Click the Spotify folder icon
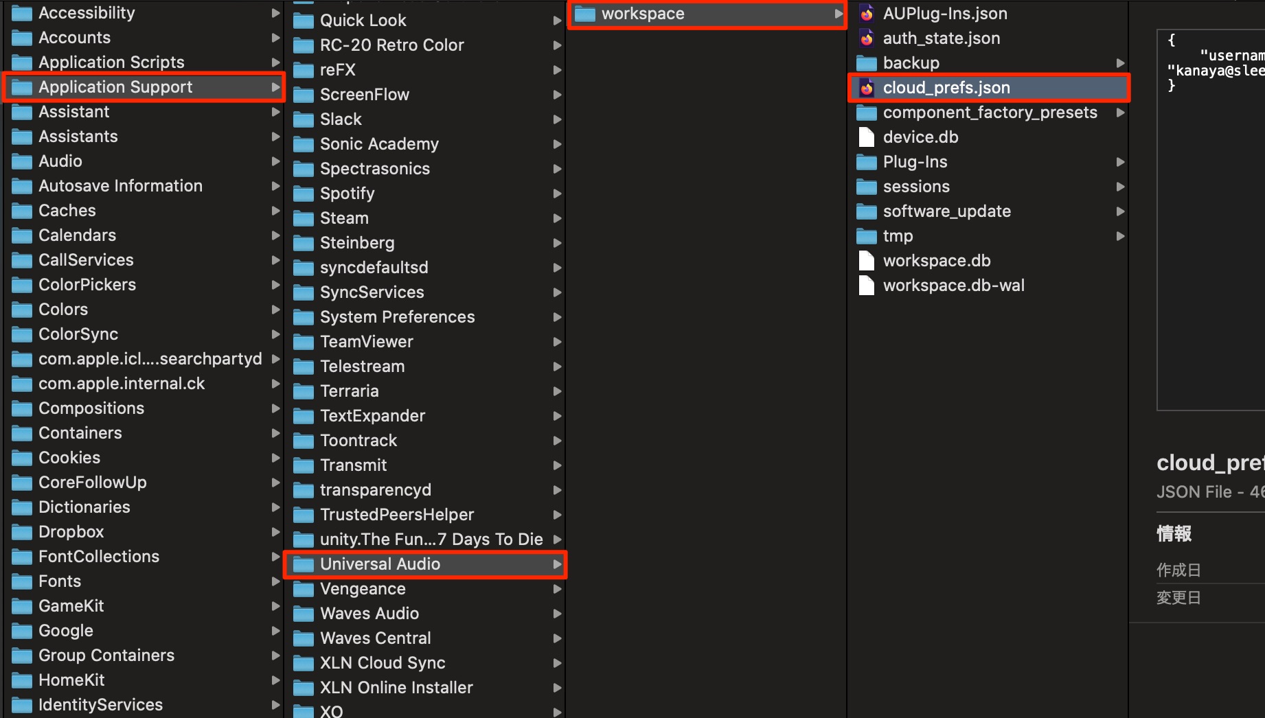This screenshot has width=1265, height=718. click(x=304, y=194)
